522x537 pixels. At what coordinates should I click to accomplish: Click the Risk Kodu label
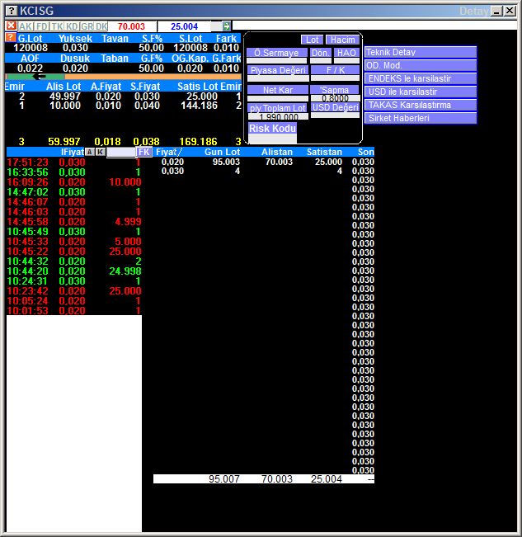(272, 129)
